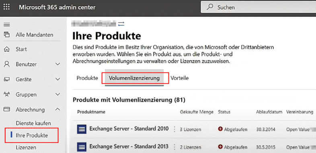Click the 3 Lizenzen cell
316x153 pixels.
tap(190, 129)
